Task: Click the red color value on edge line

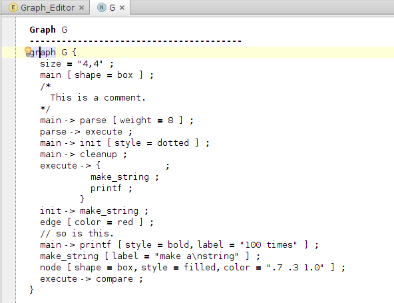Action: [125, 222]
